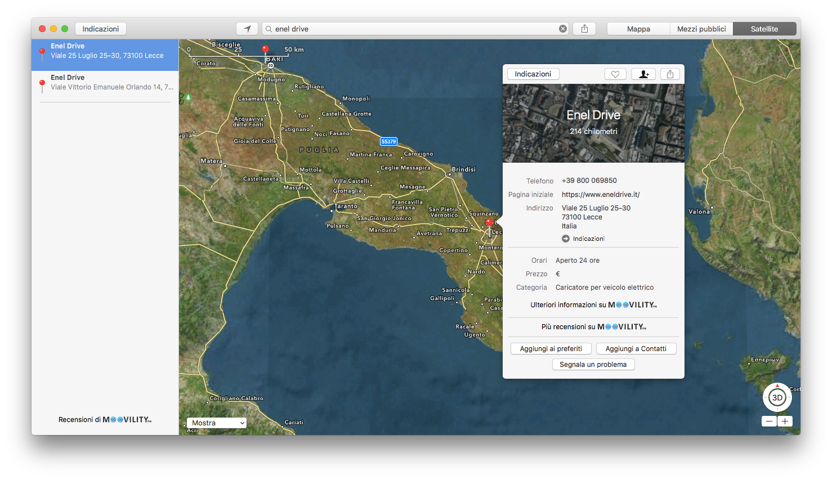Zoom out with the minus button

tap(769, 421)
